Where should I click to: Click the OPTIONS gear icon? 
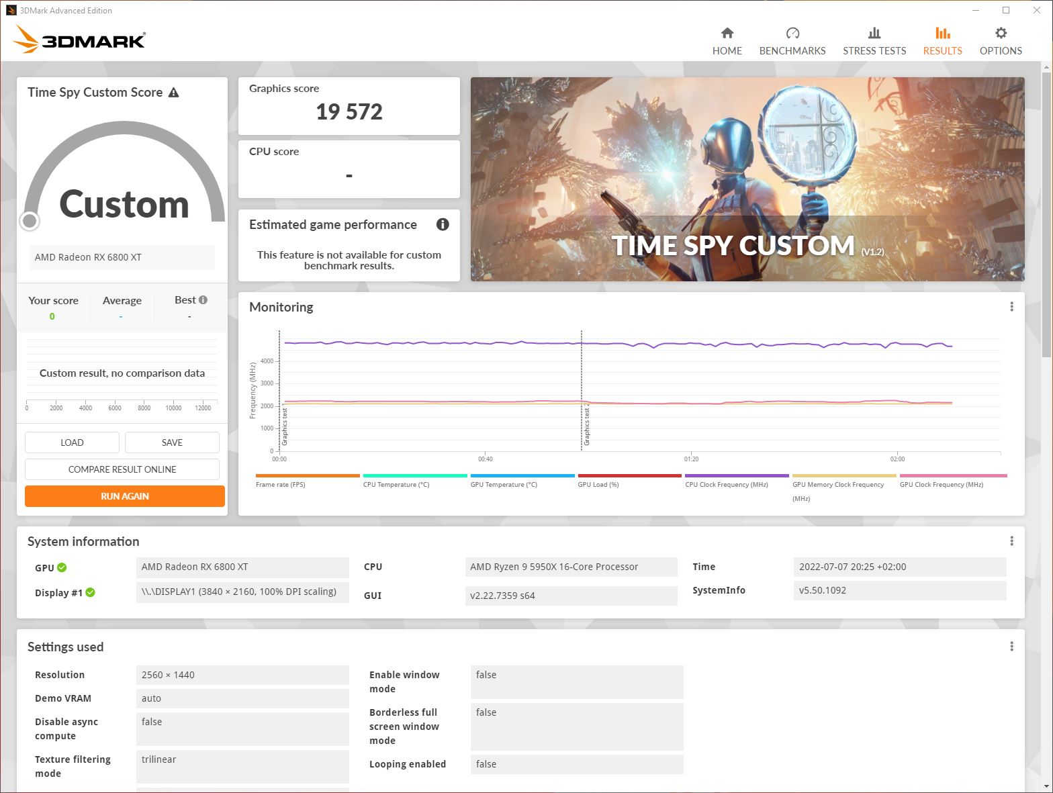(x=1001, y=33)
